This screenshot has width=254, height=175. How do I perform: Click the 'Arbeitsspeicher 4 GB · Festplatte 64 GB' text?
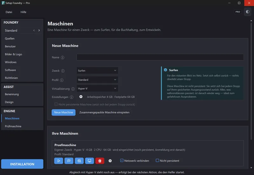(111, 97)
